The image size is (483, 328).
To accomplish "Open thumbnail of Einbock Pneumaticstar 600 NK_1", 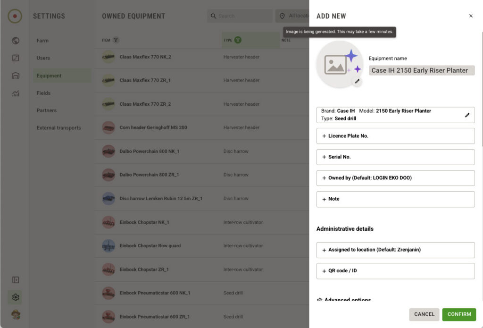I will (108, 293).
